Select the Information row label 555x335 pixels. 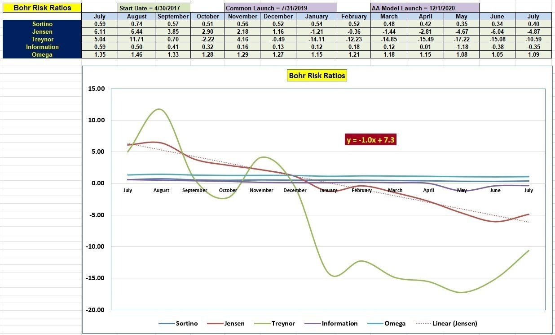coord(42,47)
